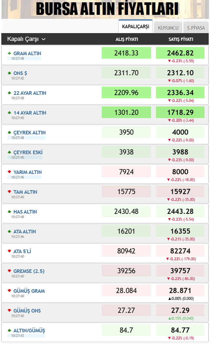Click red down arrow beside TAM ALTIN
222x344 pixels.
tap(9, 192)
